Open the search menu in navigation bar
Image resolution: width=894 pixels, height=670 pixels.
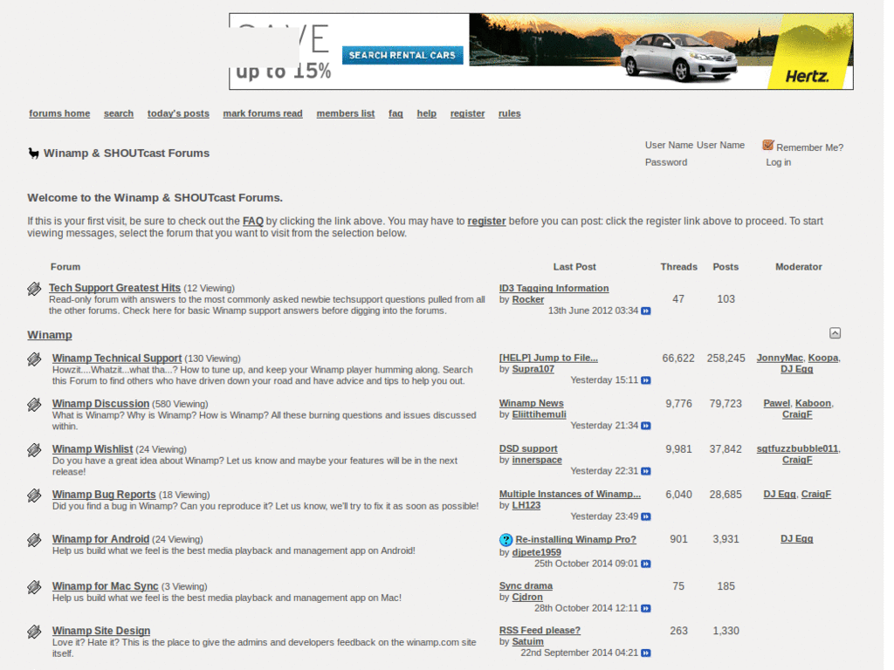point(119,113)
